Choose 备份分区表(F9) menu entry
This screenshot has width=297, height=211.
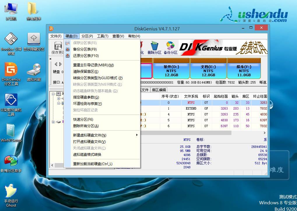point(102,49)
